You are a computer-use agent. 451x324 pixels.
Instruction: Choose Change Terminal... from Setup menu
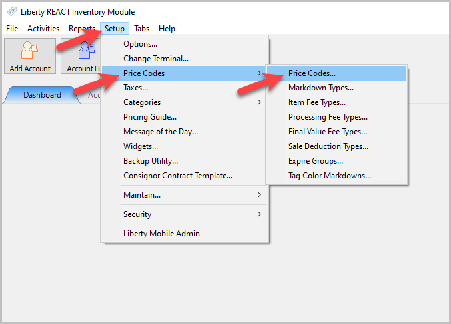click(185, 59)
